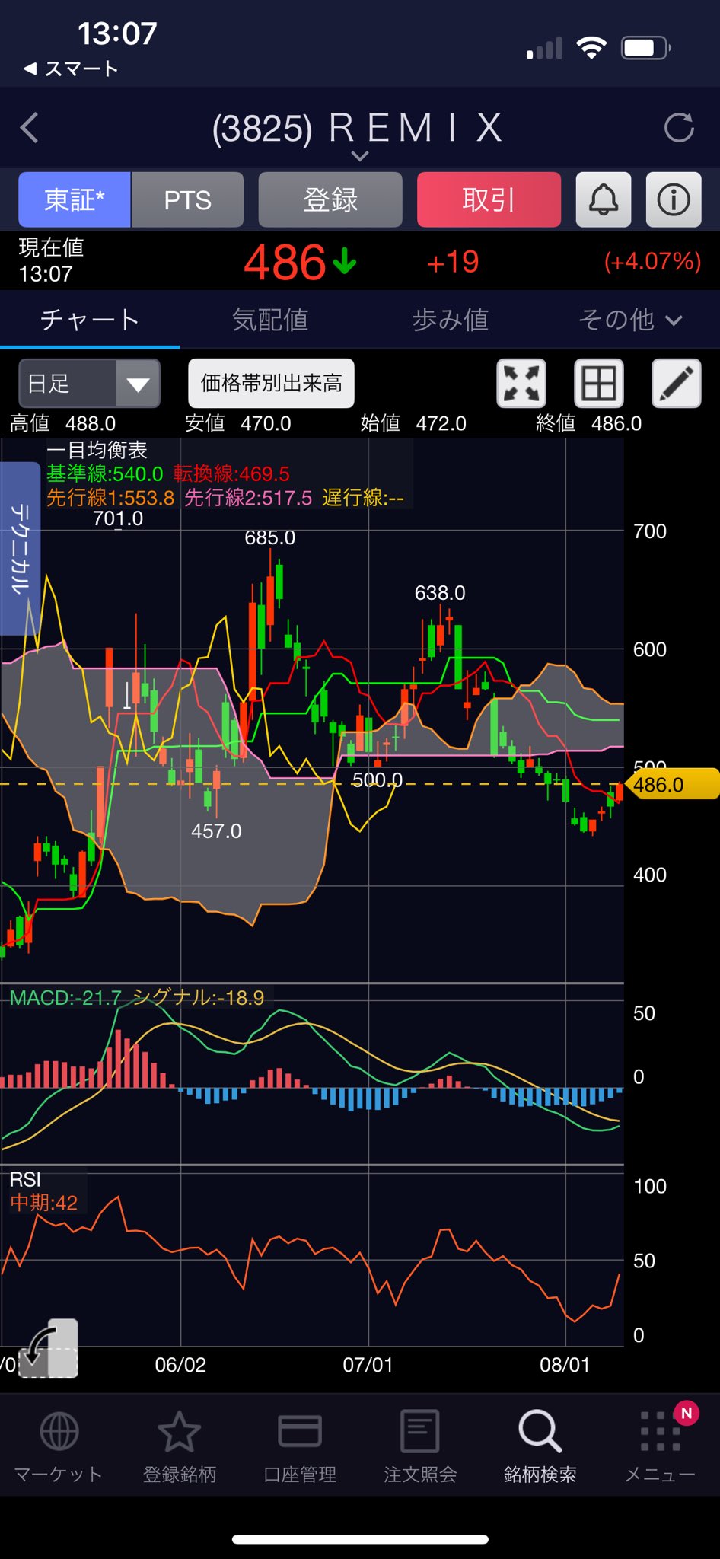Open the multi-chart grid layout
Screen dimensions: 720x1559
tap(599, 383)
